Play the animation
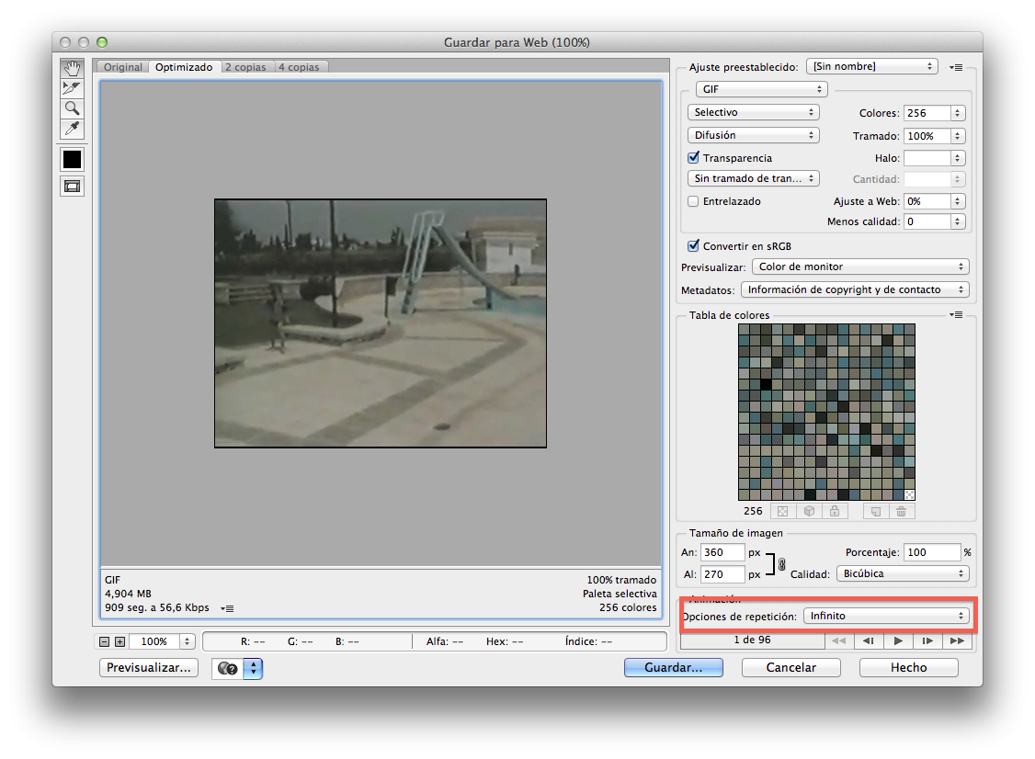Viewport: 1035px width, 759px height. click(898, 640)
